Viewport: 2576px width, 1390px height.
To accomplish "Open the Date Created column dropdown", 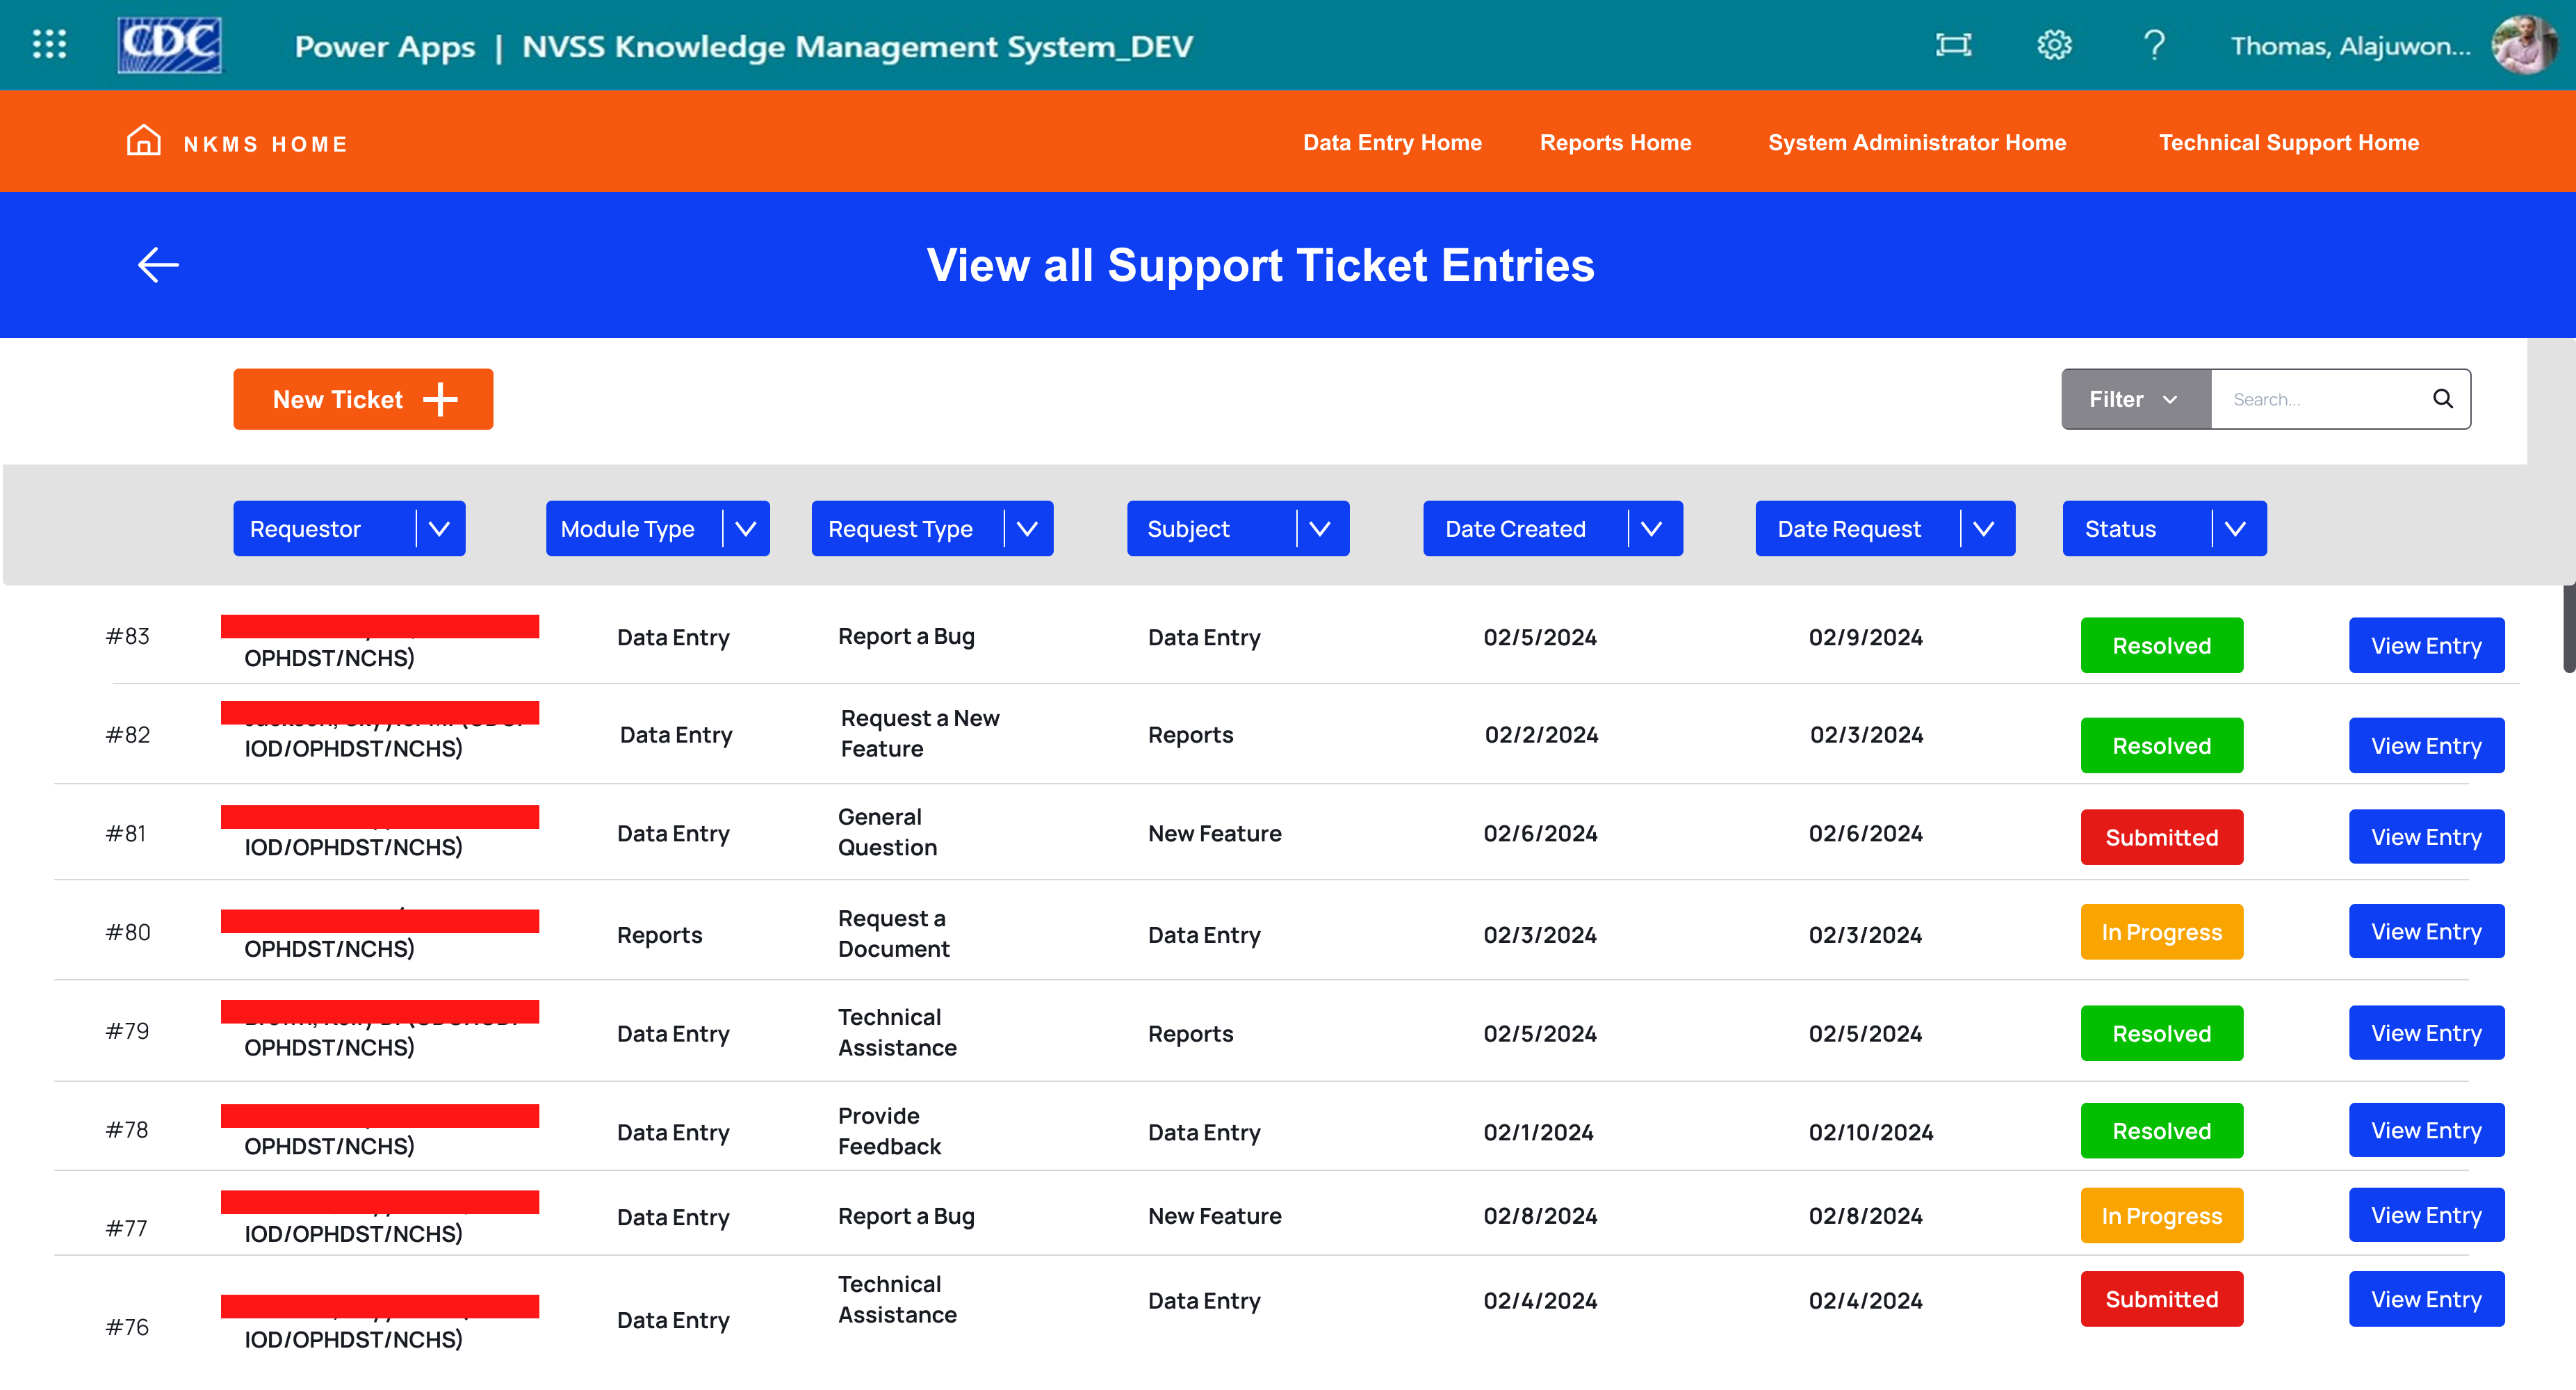I will coord(1652,528).
